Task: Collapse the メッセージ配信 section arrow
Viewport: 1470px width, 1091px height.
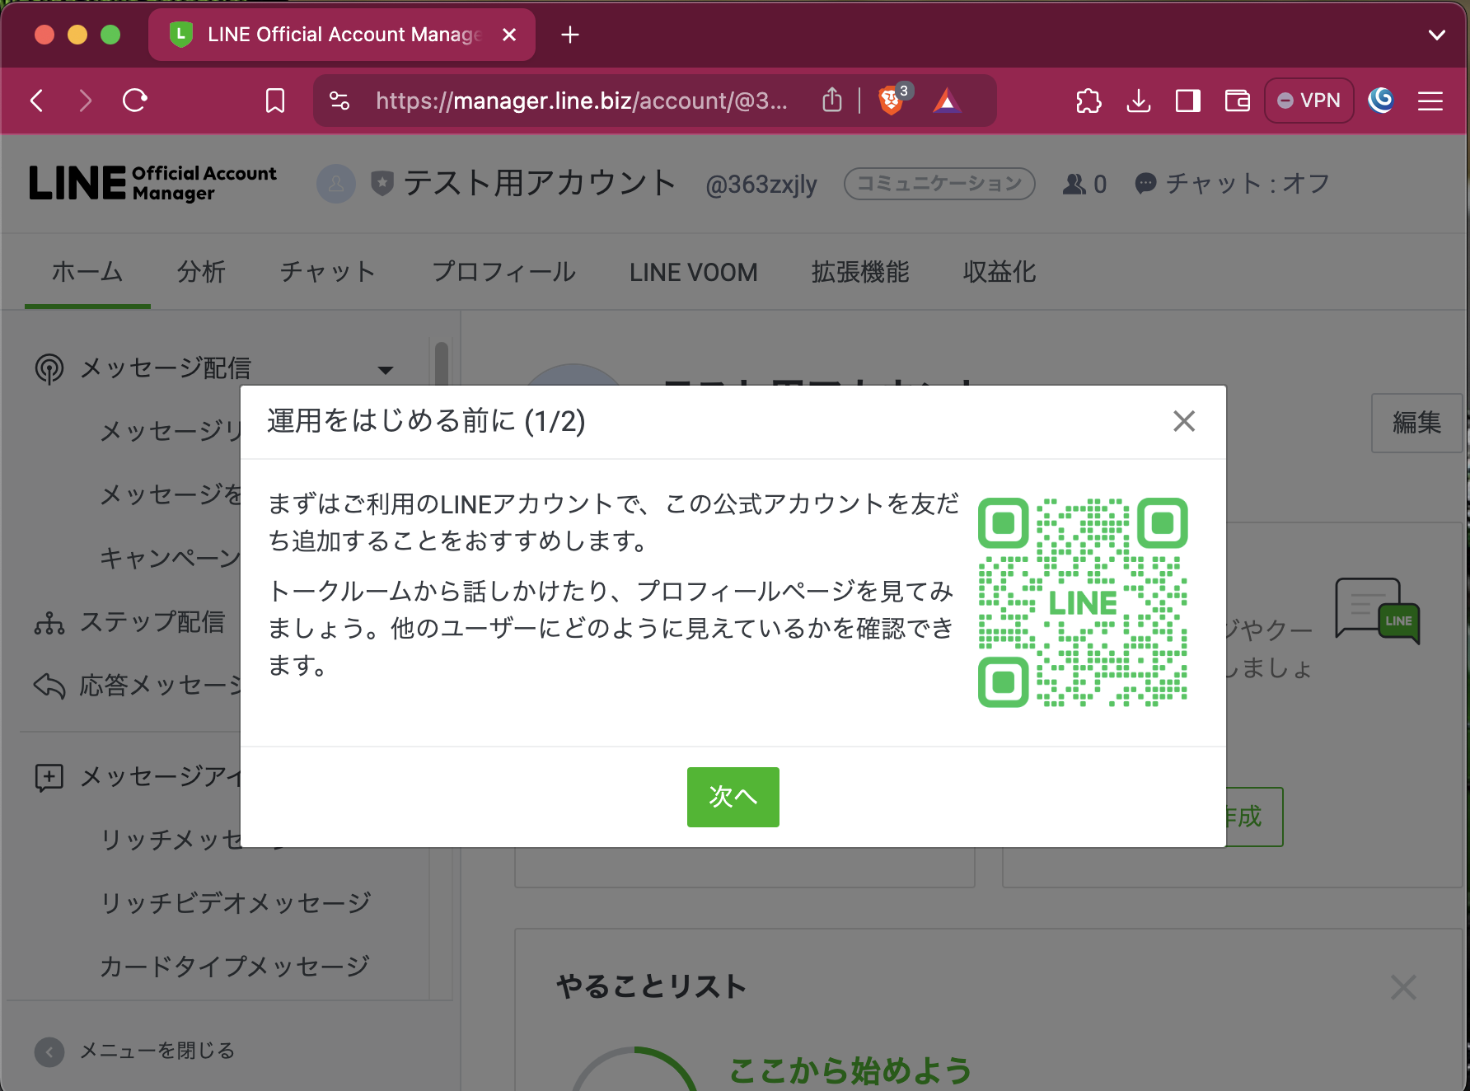Action: point(386,370)
